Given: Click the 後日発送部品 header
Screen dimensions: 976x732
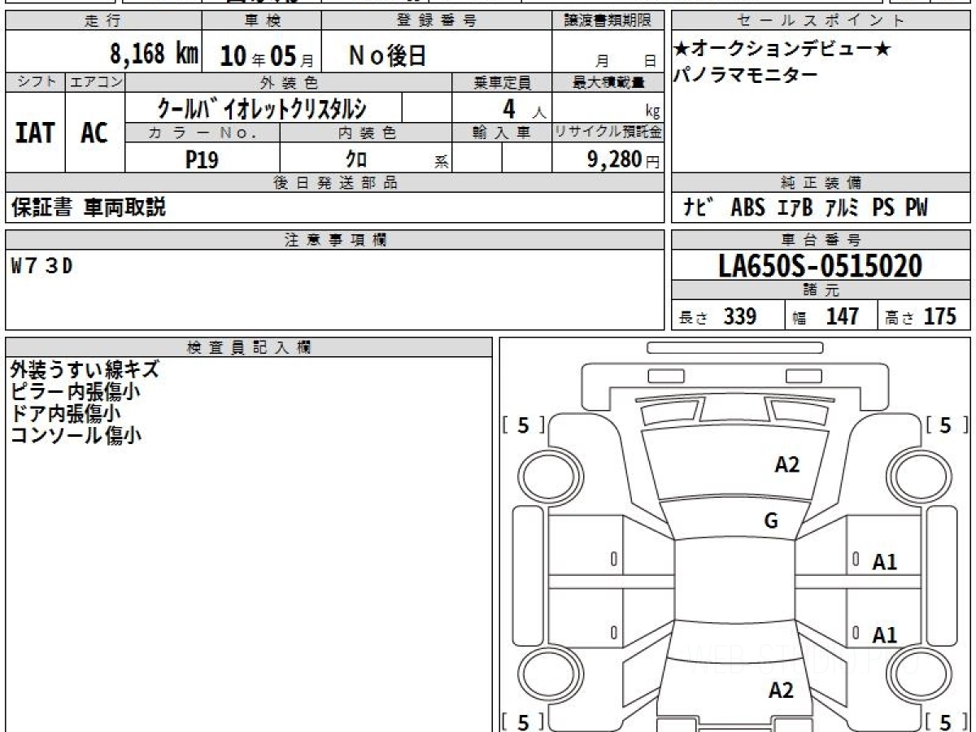Looking at the screenshot, I should click(x=334, y=183).
